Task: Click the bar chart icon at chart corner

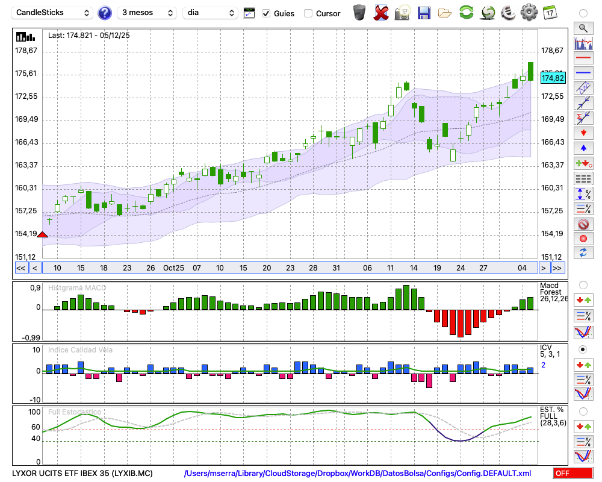Action: 25,37
